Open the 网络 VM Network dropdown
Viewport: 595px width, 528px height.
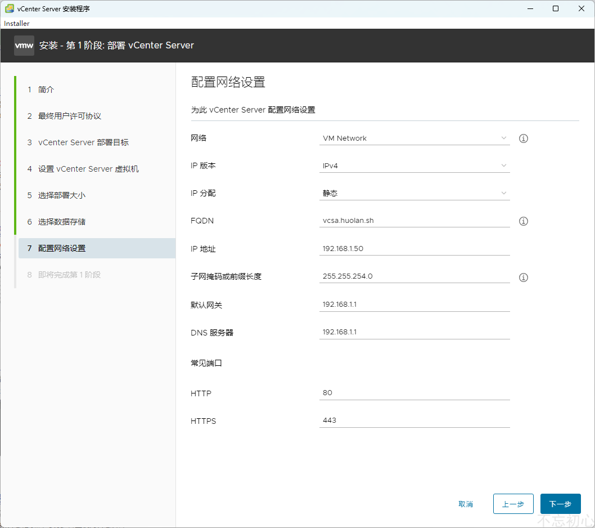[x=414, y=138]
